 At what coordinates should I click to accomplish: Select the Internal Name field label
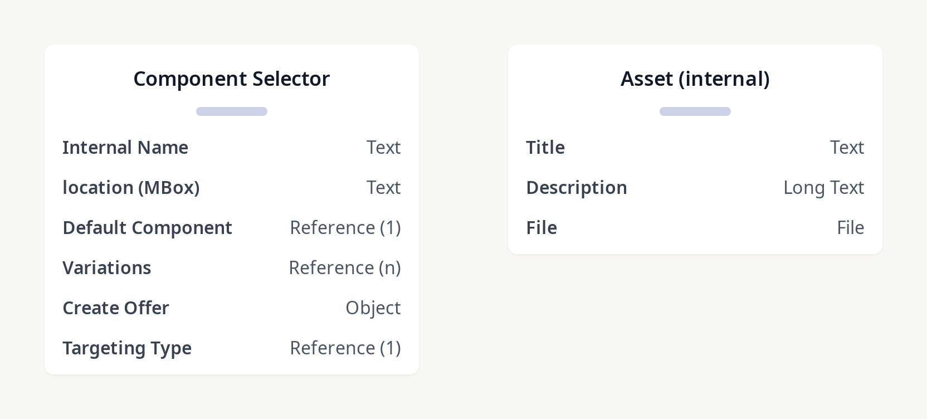(x=125, y=148)
